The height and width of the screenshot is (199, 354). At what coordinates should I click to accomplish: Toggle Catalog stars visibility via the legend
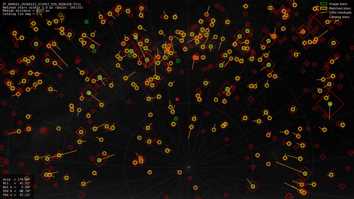point(323,17)
